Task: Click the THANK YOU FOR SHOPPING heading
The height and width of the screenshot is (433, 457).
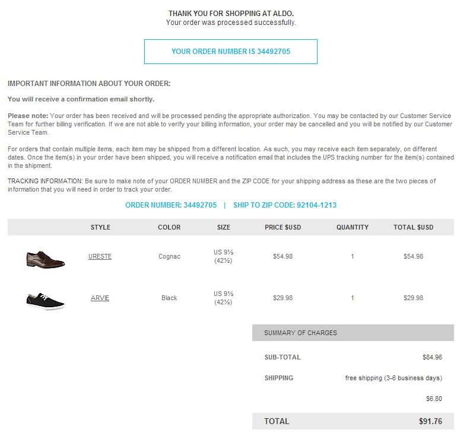Action: pyautogui.click(x=231, y=13)
